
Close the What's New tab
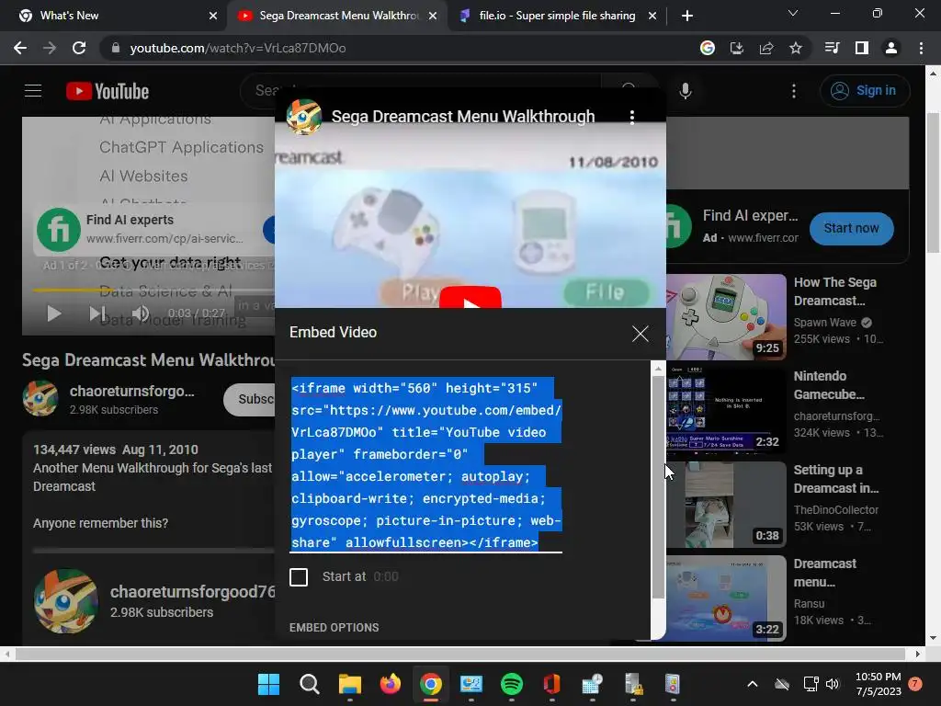click(213, 16)
